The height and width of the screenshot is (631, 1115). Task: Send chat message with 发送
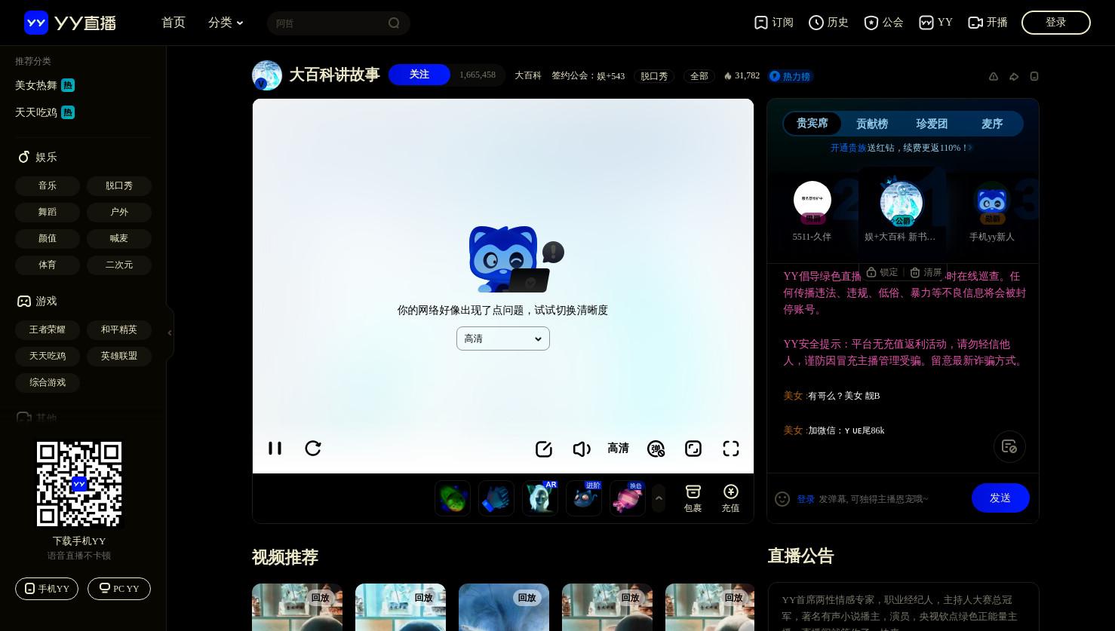pos(1000,498)
